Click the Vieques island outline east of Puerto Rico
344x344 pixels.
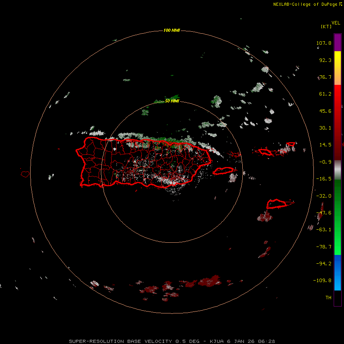tap(223, 171)
